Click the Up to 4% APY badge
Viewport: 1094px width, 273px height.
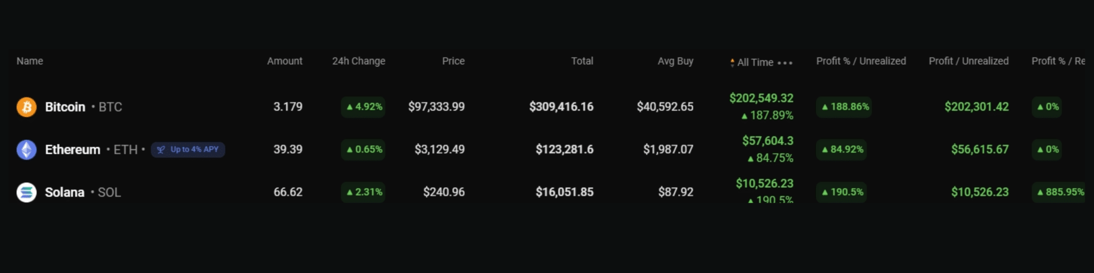(x=188, y=150)
